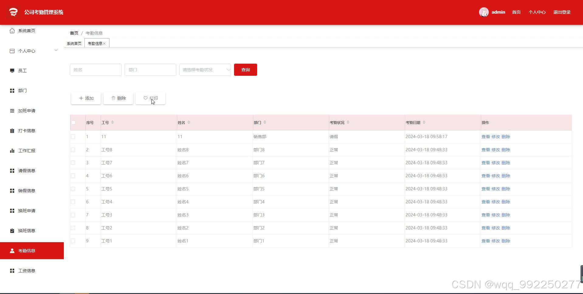583x294 pixels.
Task: Click the 打卡信息 clipboard icon in sidebar
Action: pyautogui.click(x=12, y=131)
